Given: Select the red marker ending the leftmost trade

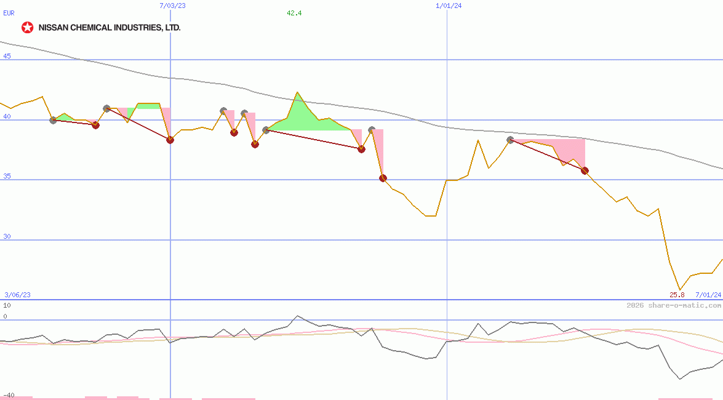Looking at the screenshot, I should (x=95, y=125).
